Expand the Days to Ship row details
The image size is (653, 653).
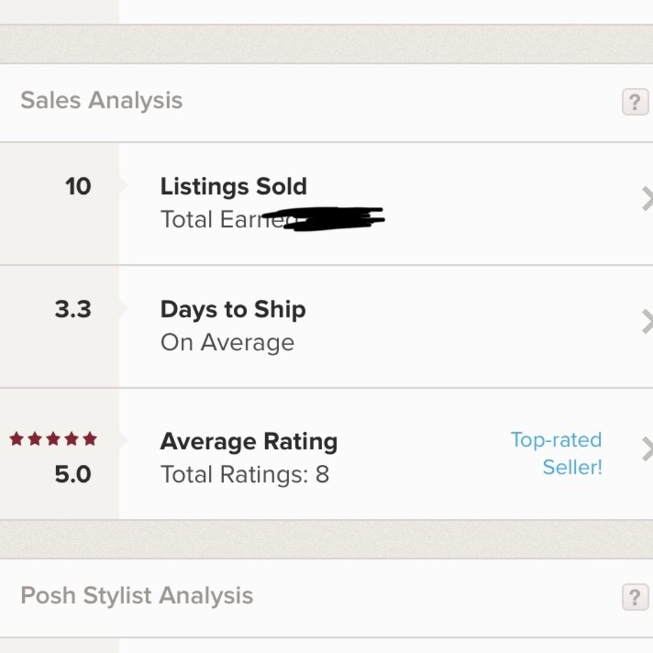coord(647,320)
